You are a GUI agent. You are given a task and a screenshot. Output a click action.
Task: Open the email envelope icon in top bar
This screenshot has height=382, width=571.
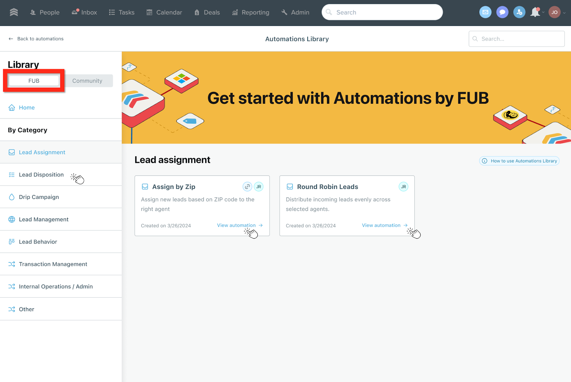click(x=485, y=12)
